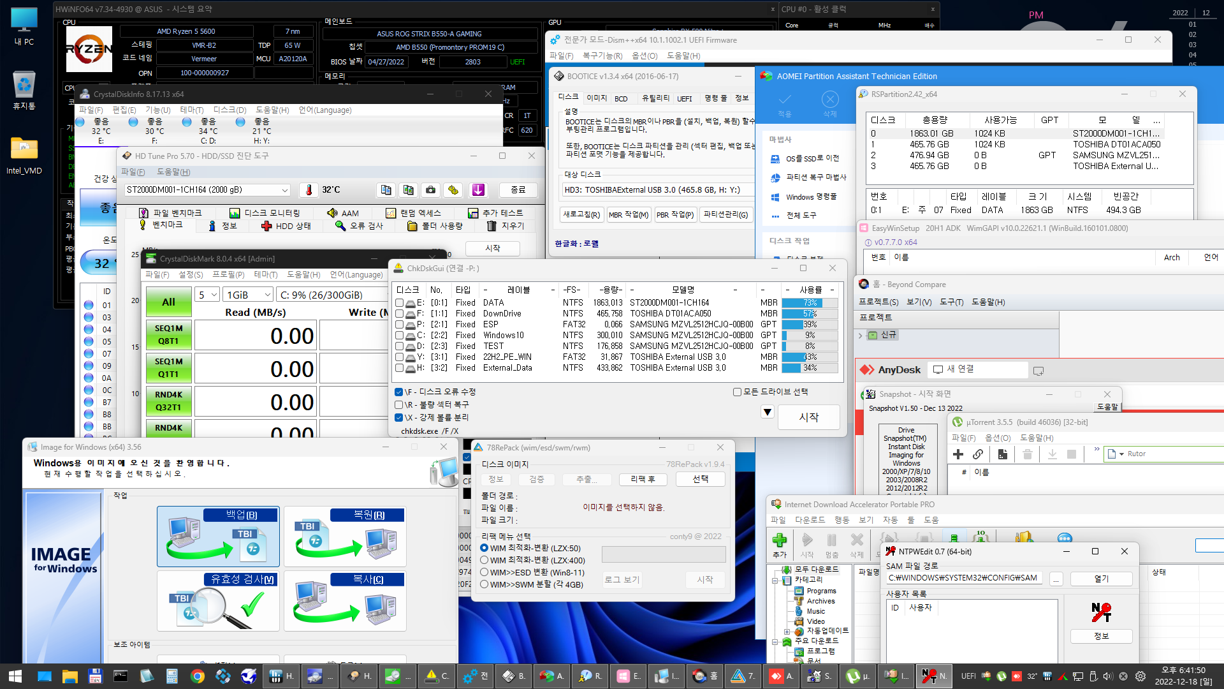The width and height of the screenshot is (1224, 689).
Task: Open the '옵션(O)' menu in uTorrent
Action: (998, 438)
